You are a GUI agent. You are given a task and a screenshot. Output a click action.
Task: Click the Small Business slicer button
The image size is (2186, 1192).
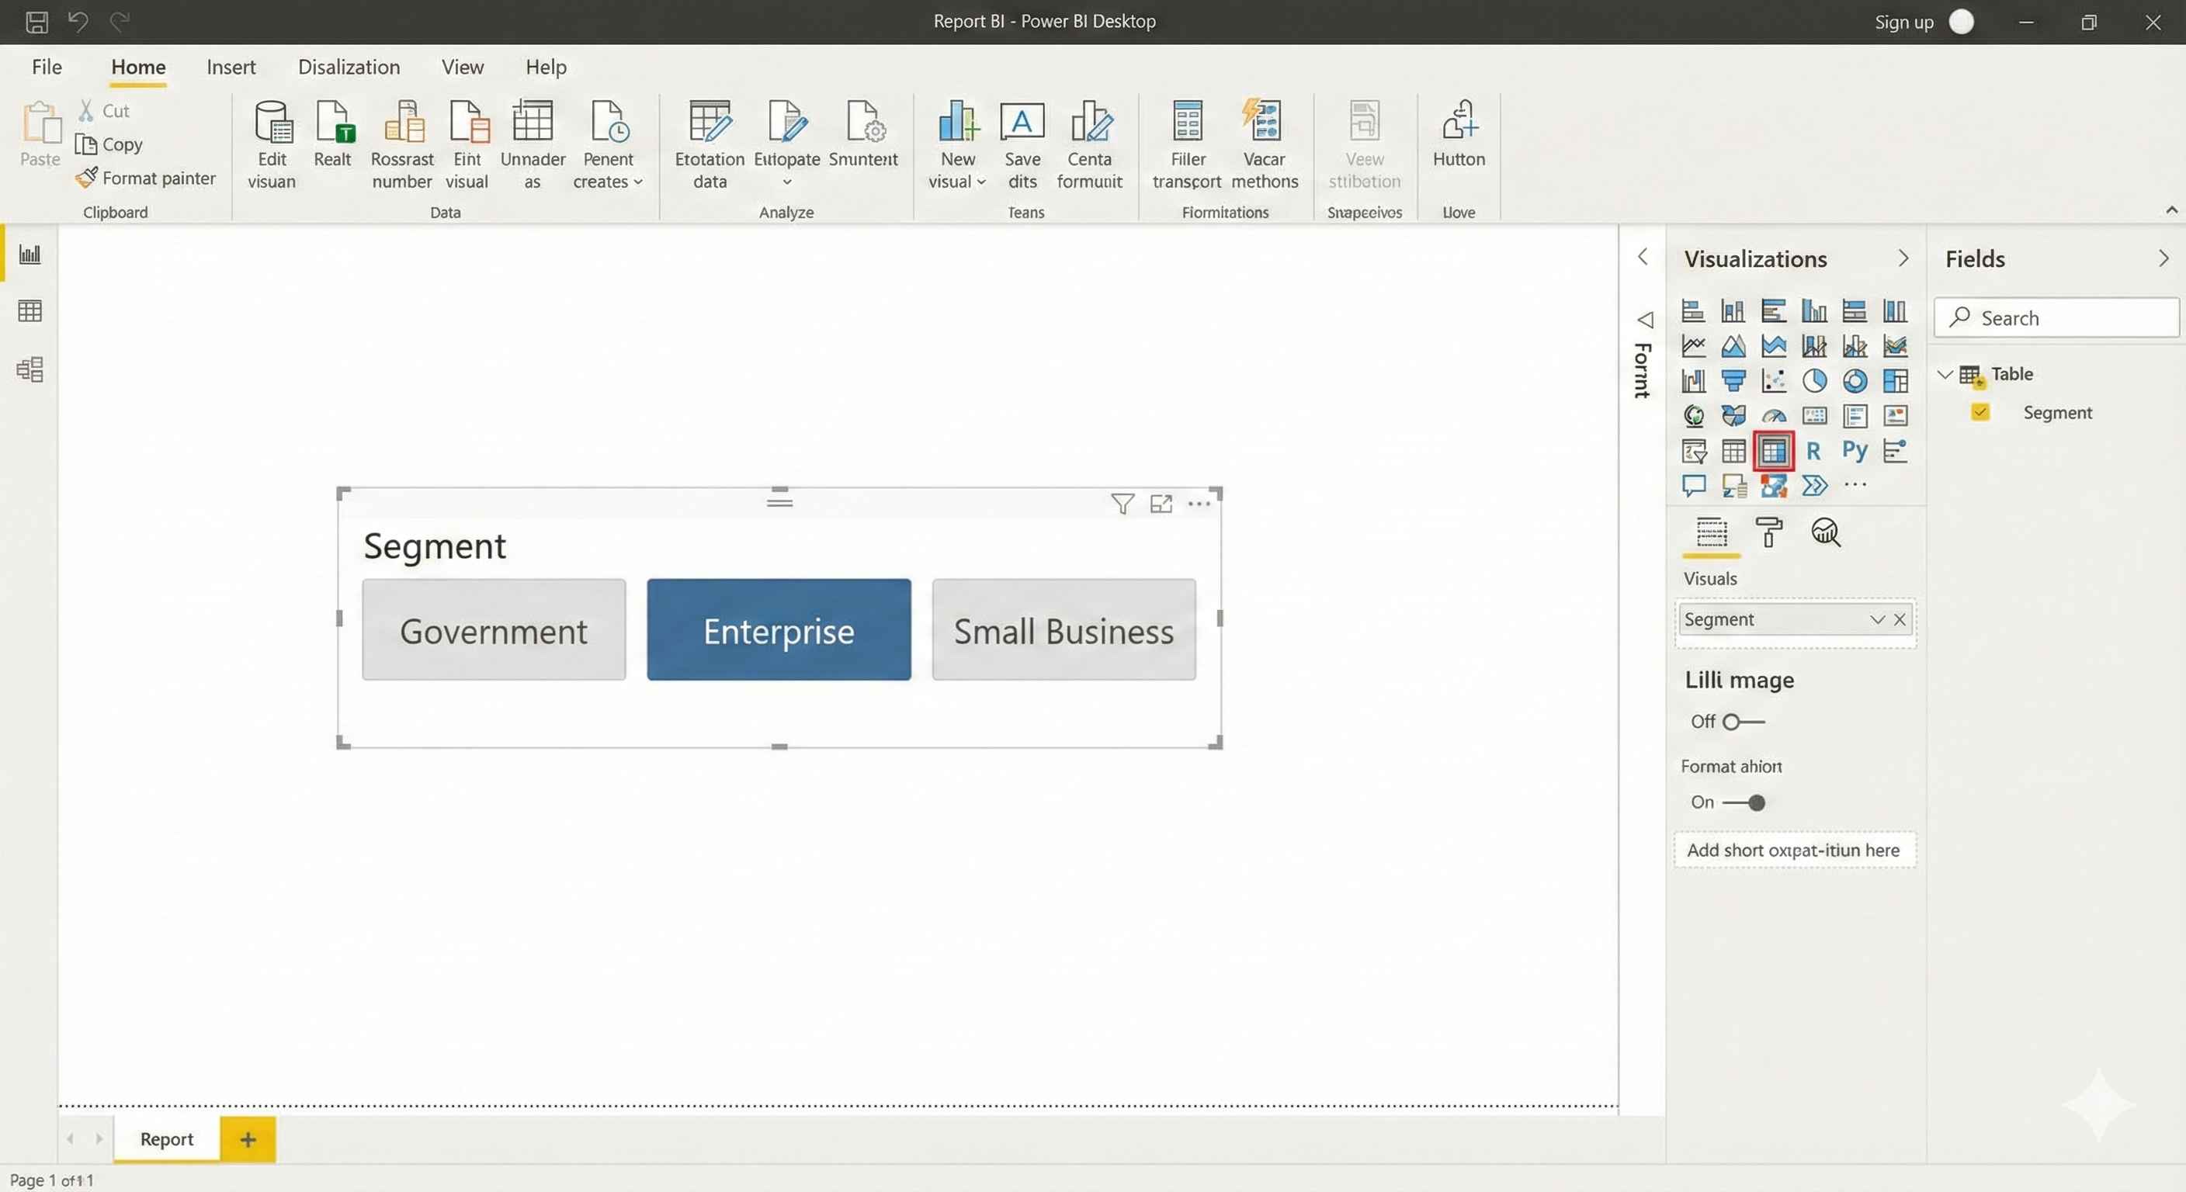[1064, 630]
